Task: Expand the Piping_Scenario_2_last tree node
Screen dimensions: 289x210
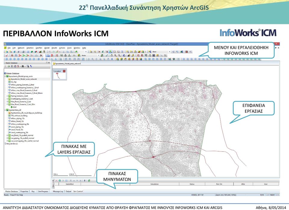Action: [x=7, y=96]
